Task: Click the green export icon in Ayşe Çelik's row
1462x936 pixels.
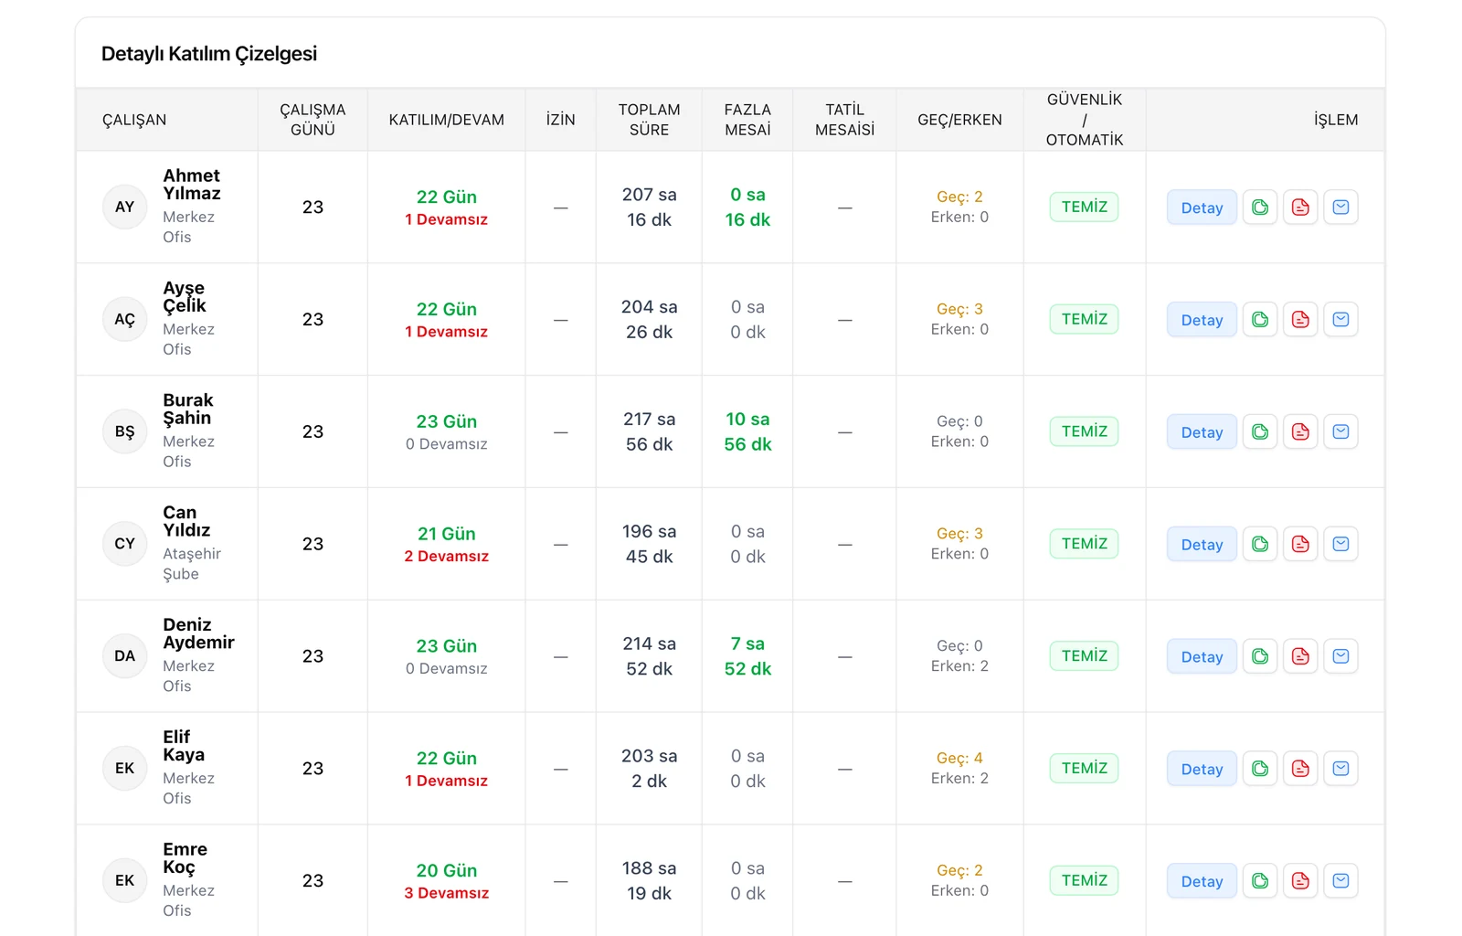Action: pos(1260,320)
